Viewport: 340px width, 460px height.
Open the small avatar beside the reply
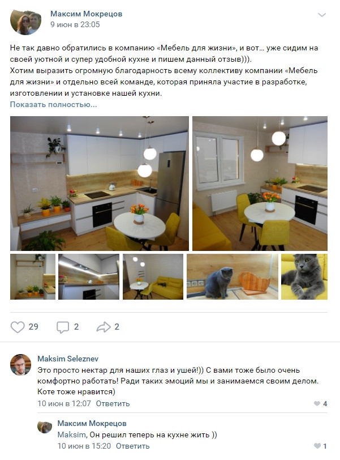(x=45, y=427)
